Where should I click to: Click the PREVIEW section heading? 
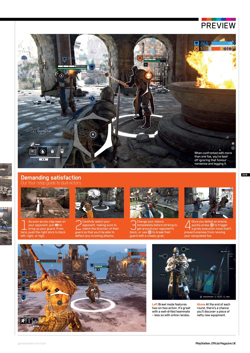click(x=218, y=26)
